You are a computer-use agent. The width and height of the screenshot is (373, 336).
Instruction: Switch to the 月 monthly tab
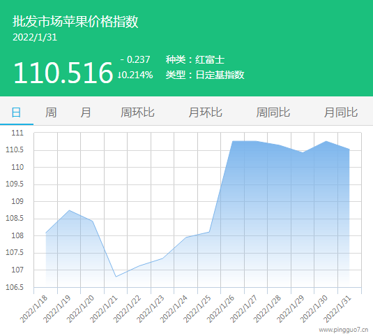click(85, 112)
